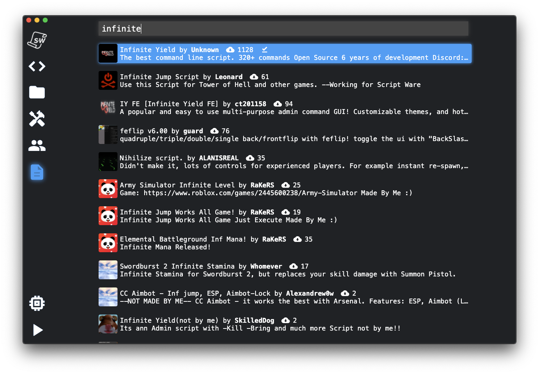Open the code editor brackets icon

tap(37, 66)
